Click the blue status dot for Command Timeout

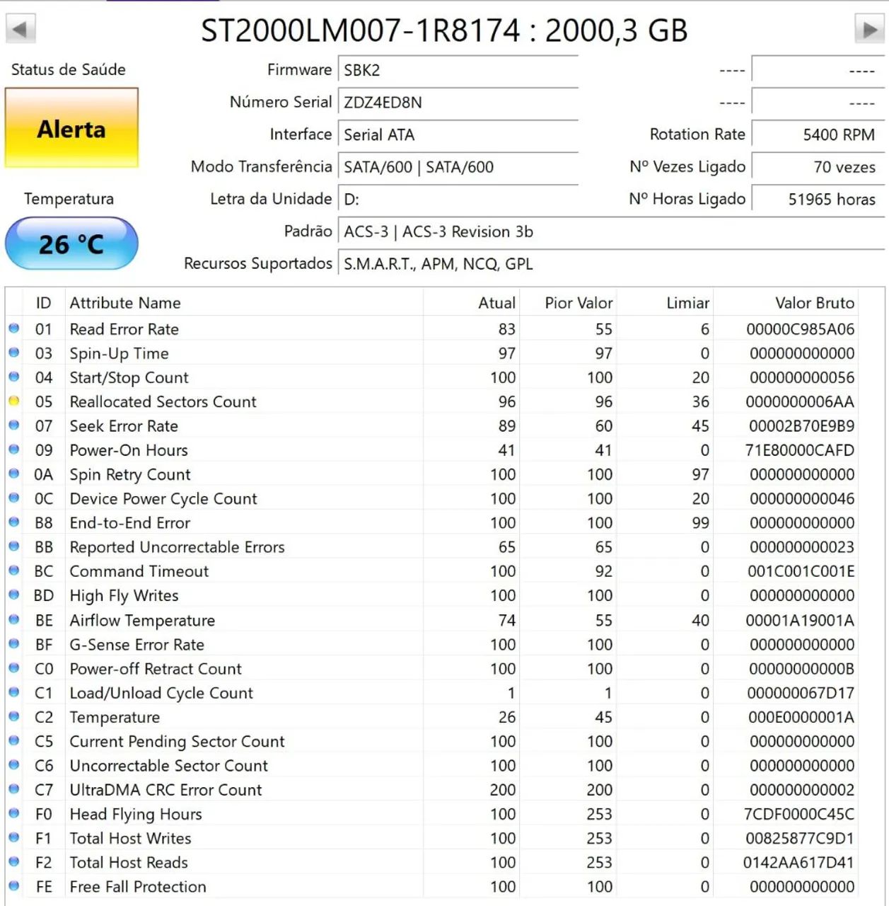13,570
